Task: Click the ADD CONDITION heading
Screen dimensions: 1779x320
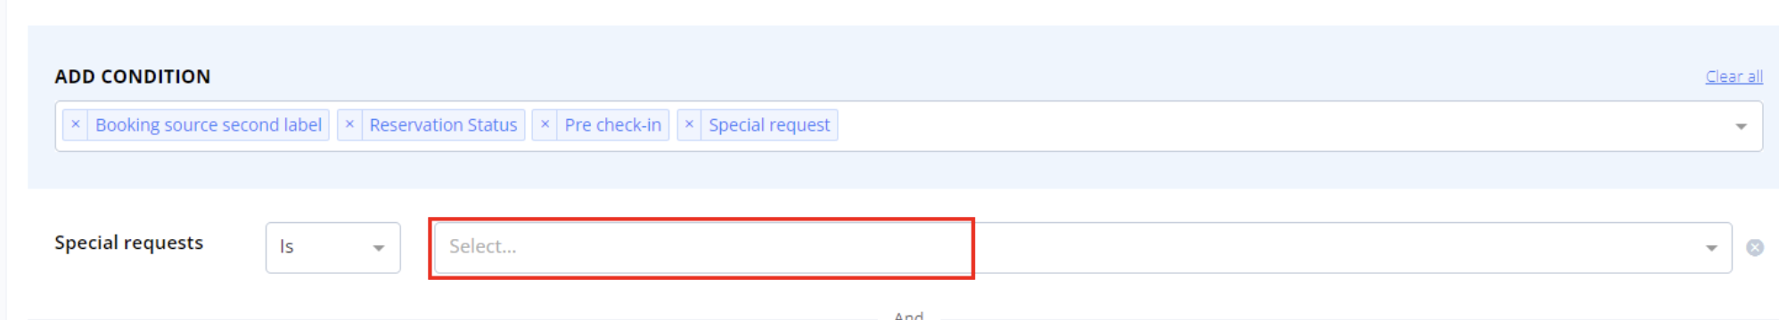Action: pos(133,76)
